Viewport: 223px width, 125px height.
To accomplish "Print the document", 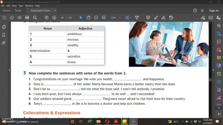I will coord(27,18).
